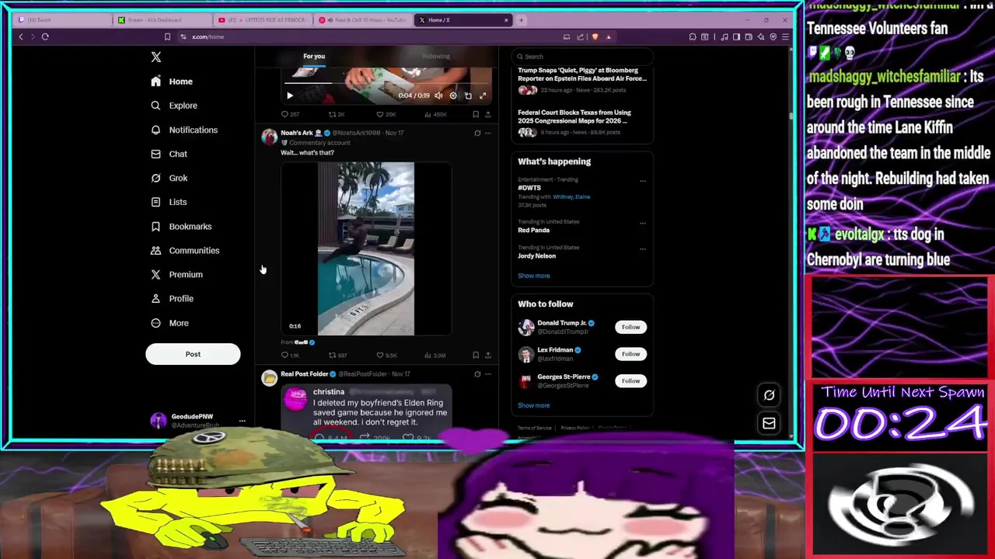This screenshot has height=559, width=995.
Task: Open more options for Jordy Nelson trend
Action: coord(643,248)
